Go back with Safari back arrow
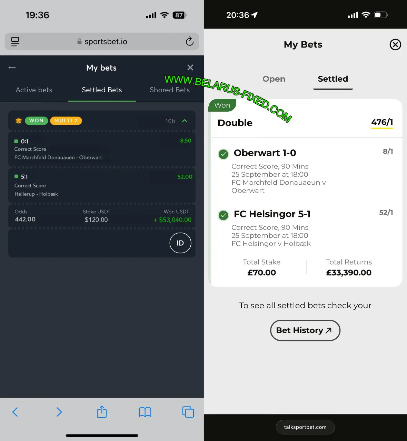Screen dimensions: 407x441 15,412
